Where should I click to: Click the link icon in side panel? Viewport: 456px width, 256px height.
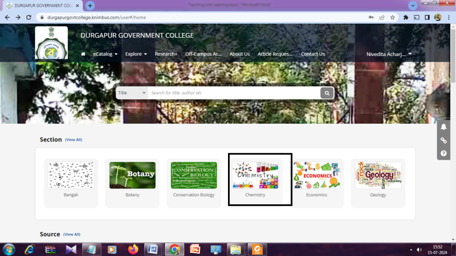point(444,140)
